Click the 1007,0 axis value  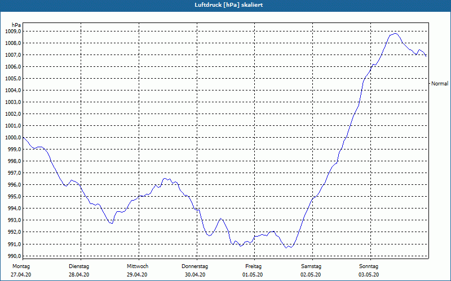coord(13,55)
